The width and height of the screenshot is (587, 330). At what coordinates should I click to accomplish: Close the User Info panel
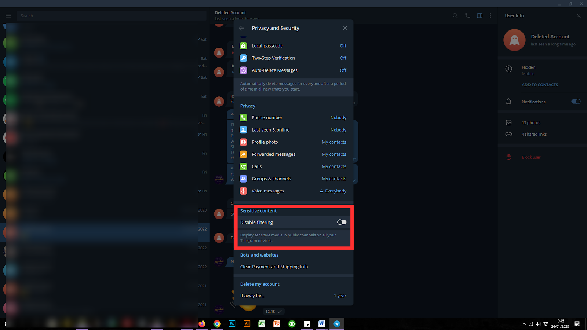click(x=579, y=15)
